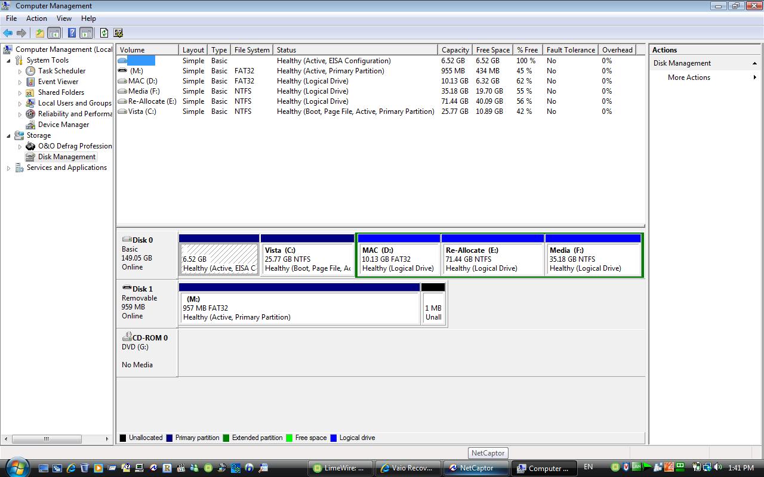This screenshot has height=477, width=764.
Task: Select the Re-Allocate (E:) volume row
Action: 380,101
